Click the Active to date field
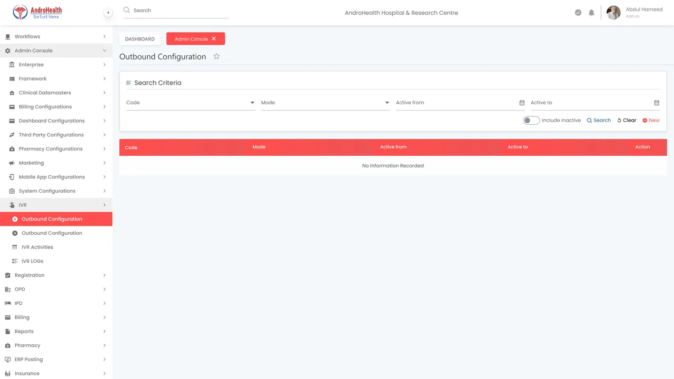Viewport: 674px width, 379px height. coord(595,103)
